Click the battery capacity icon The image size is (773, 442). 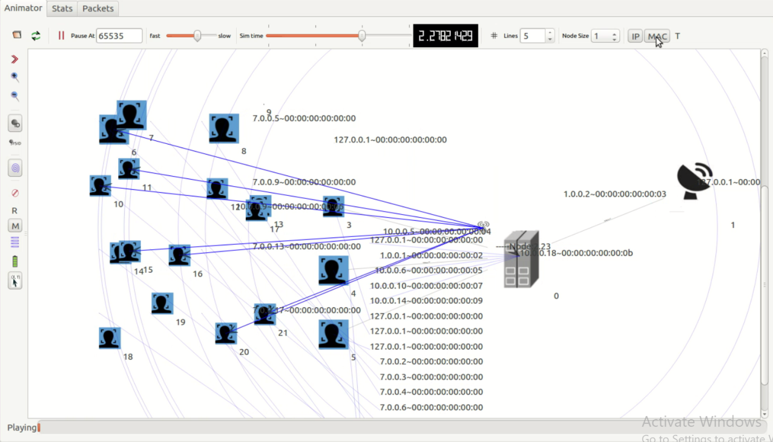15,261
